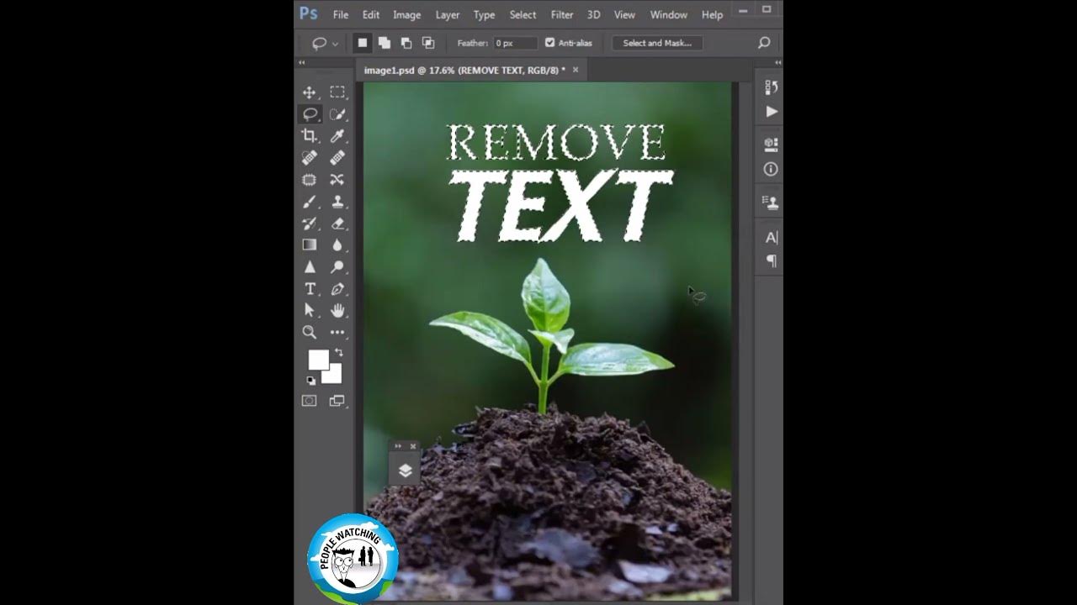Image resolution: width=1077 pixels, height=605 pixels.
Task: Select the Eraser tool
Action: click(x=337, y=224)
